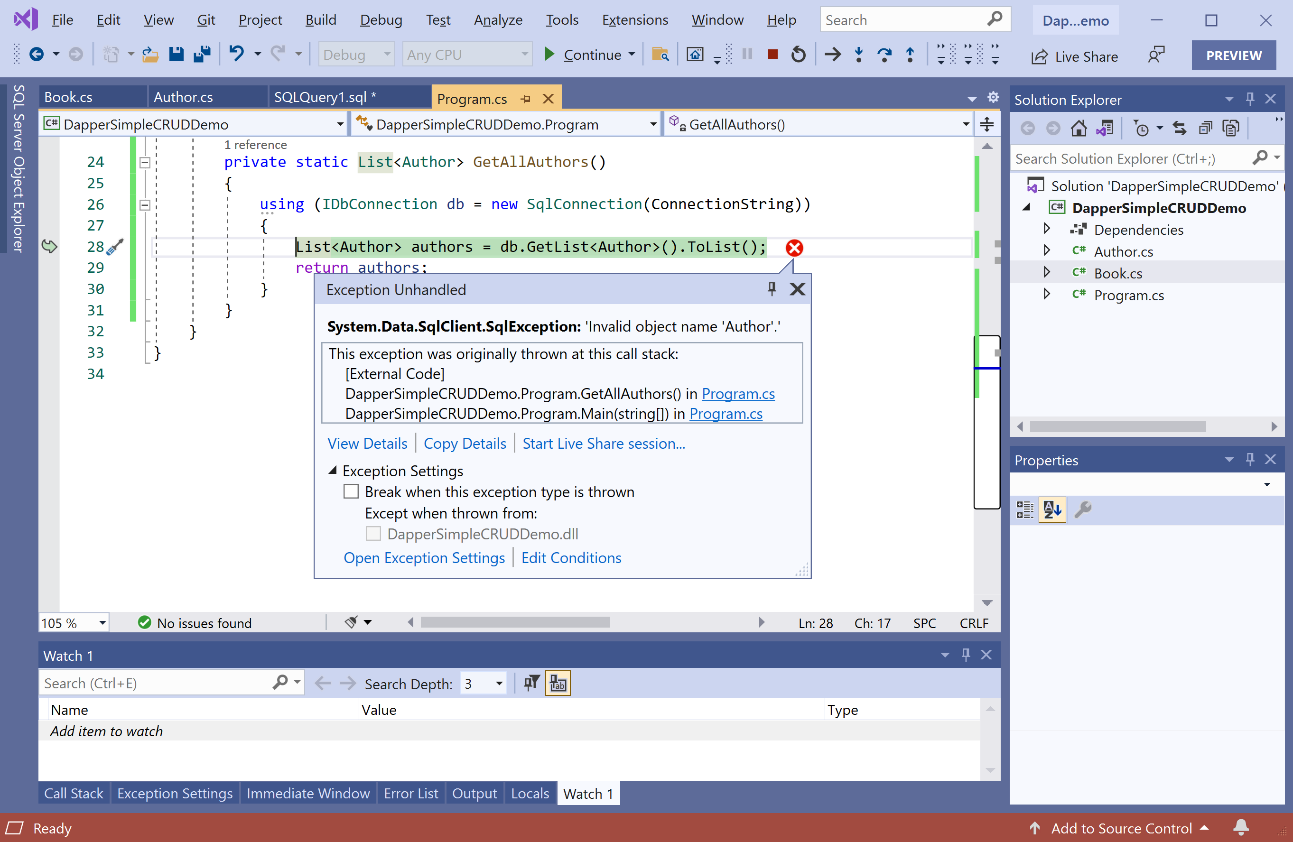The height and width of the screenshot is (842, 1293).
Task: Click the Alphabetical sort icon in Properties
Action: [1052, 509]
